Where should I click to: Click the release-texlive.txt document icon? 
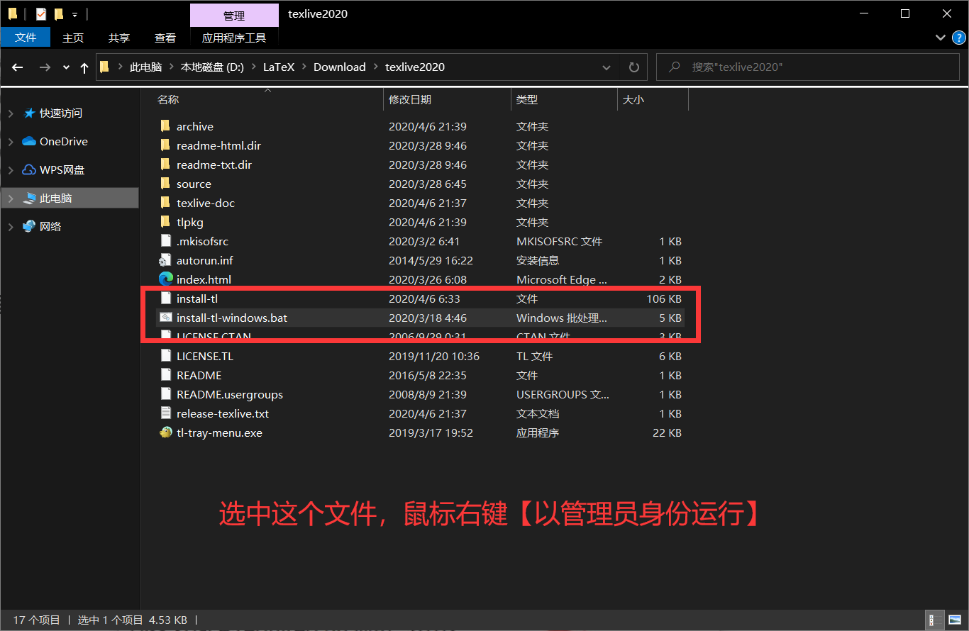(x=165, y=413)
